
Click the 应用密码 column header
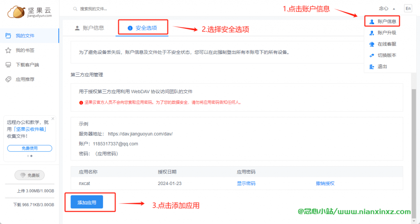click(246, 172)
